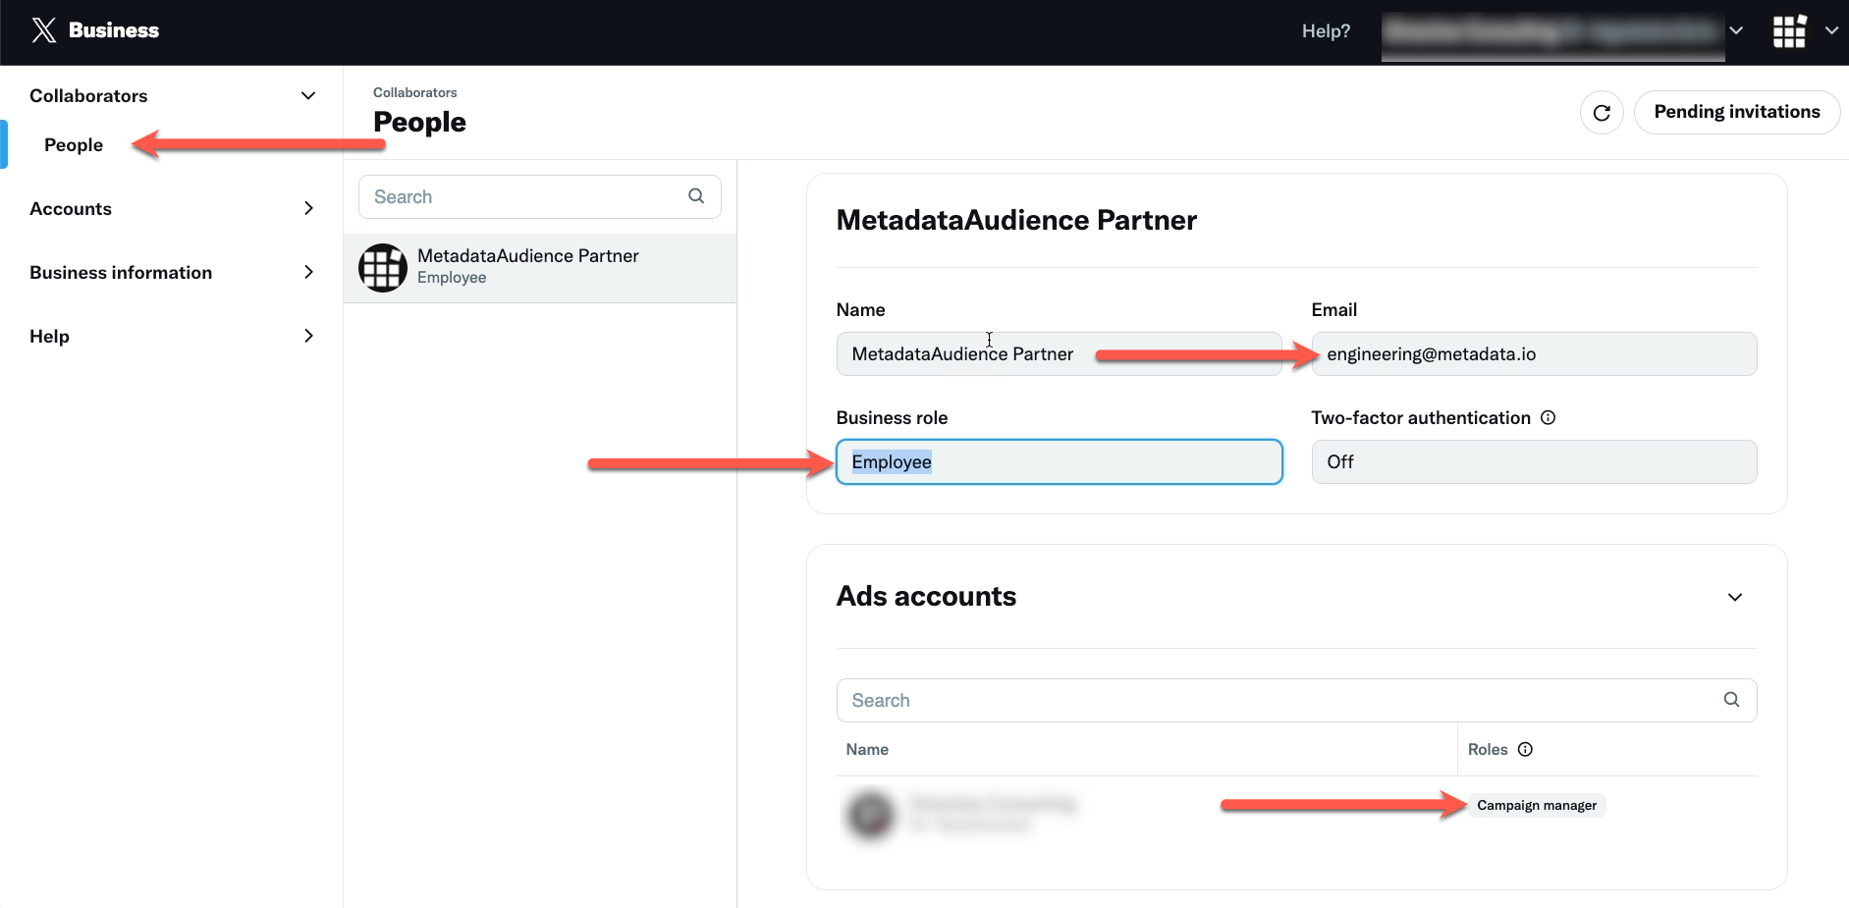Click the refresh icon button

(x=1601, y=113)
